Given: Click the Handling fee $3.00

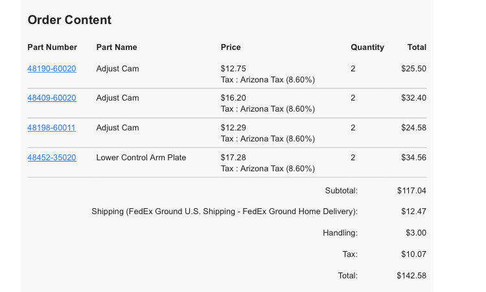Looking at the screenshot, I should [416, 233].
